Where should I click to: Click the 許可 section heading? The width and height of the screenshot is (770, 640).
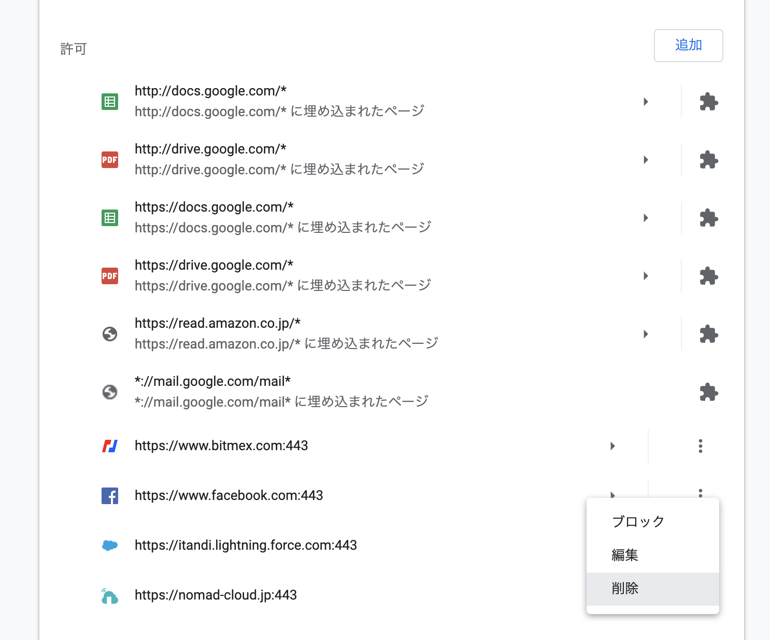pos(74,49)
